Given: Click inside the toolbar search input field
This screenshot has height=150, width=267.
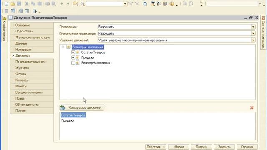Looking at the screenshot, I should point(104,4).
